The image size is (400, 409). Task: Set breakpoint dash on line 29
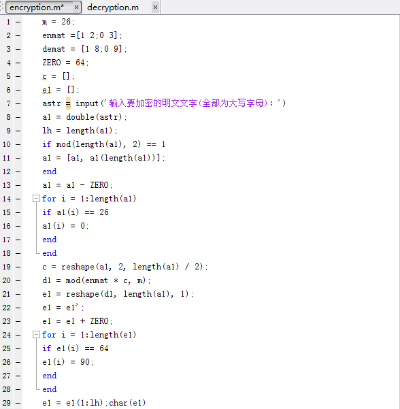tap(18, 403)
